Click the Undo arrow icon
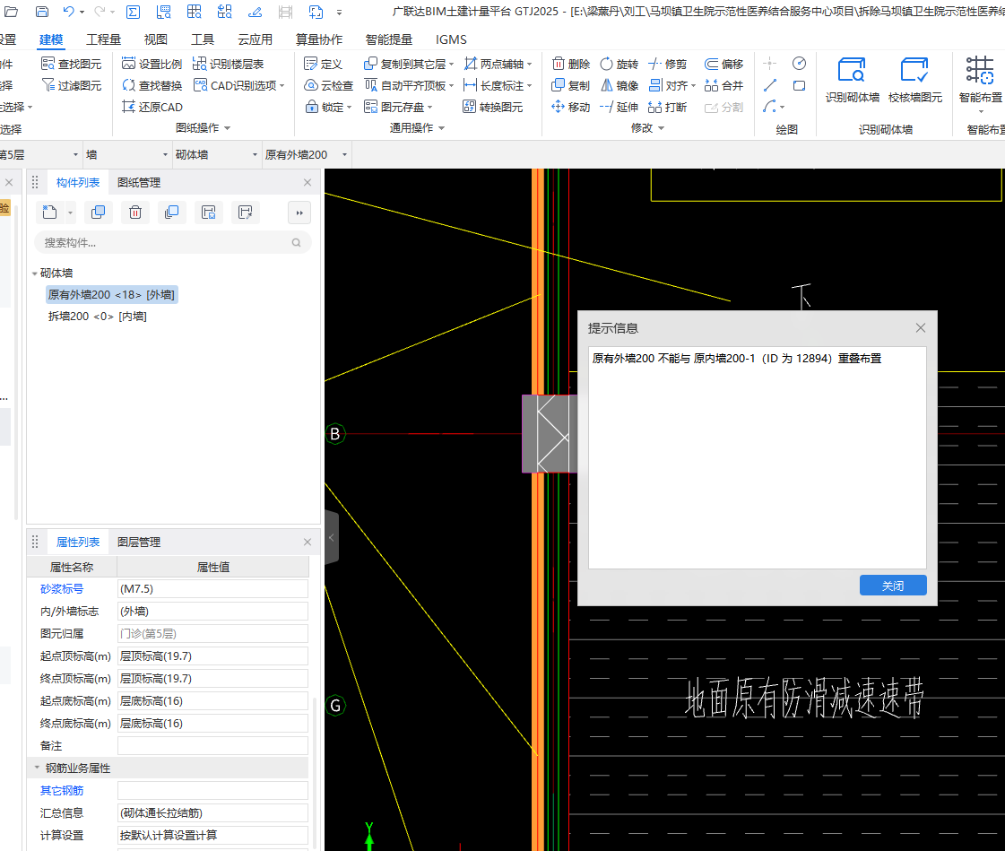 tap(68, 11)
